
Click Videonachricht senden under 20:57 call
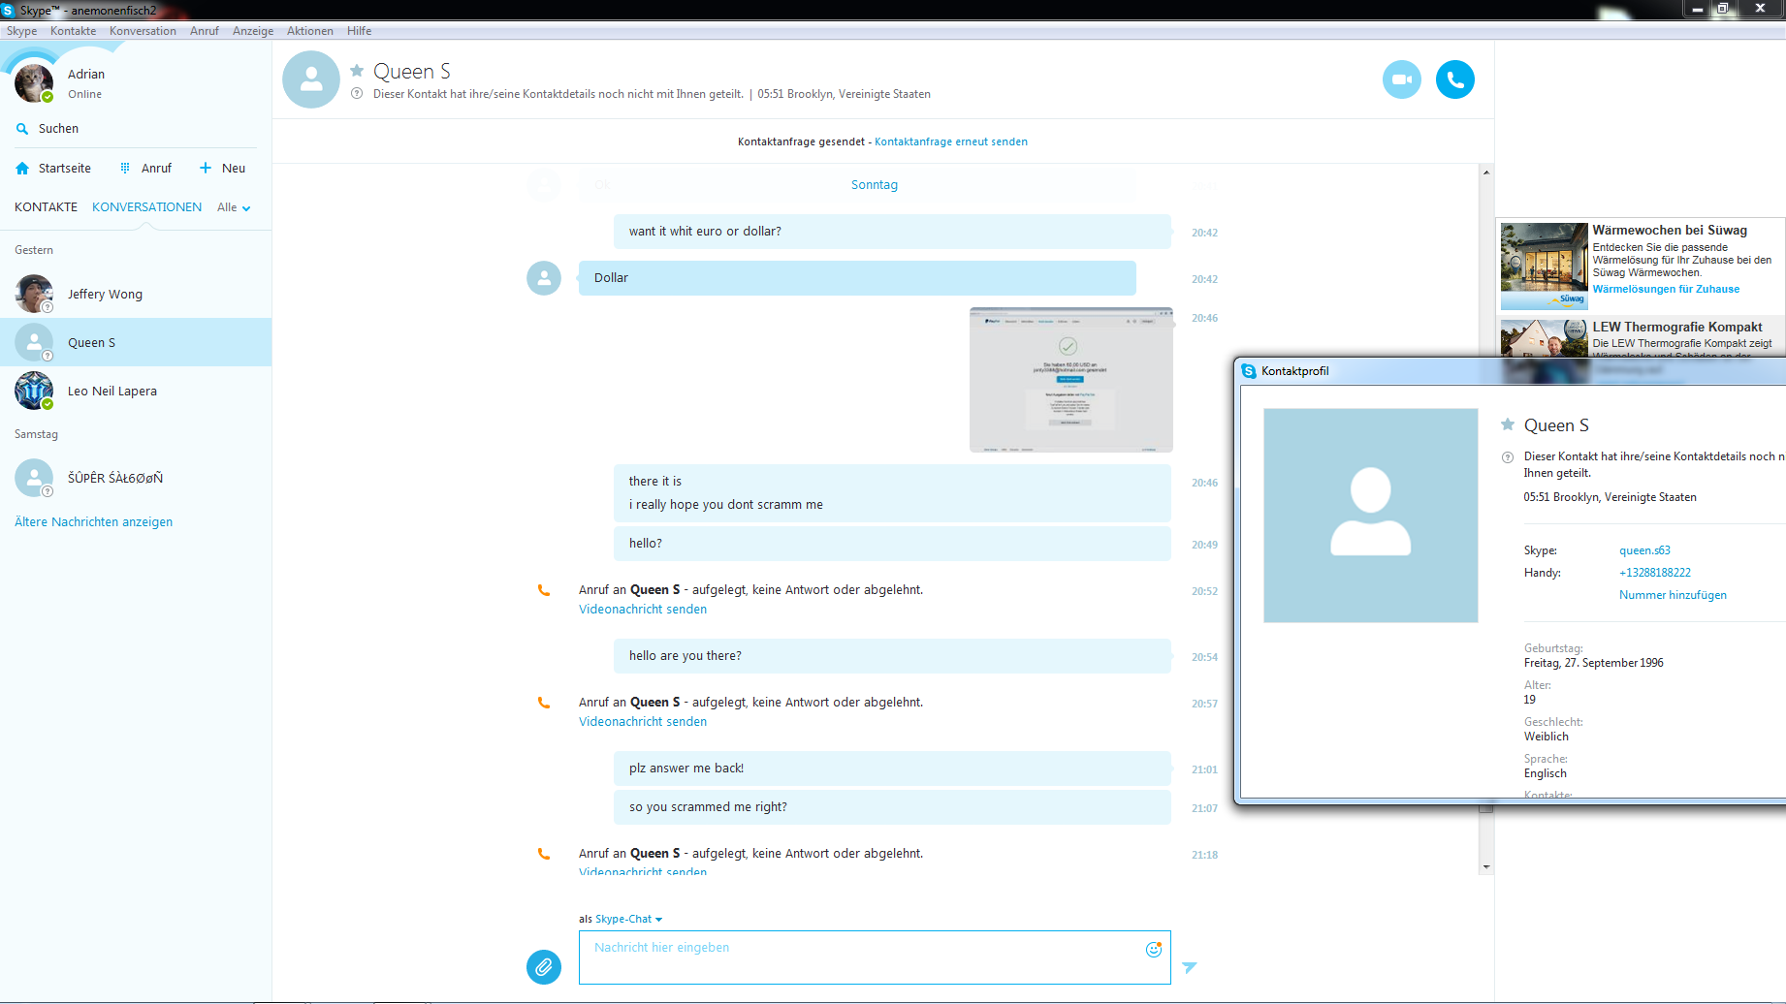643,722
